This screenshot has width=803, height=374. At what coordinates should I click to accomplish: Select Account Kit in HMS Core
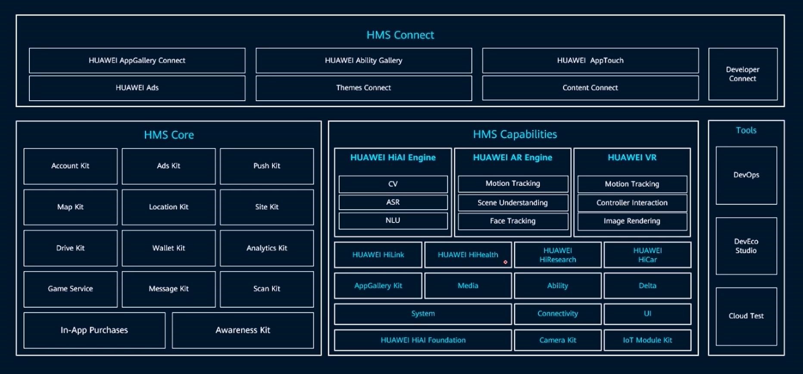click(70, 166)
